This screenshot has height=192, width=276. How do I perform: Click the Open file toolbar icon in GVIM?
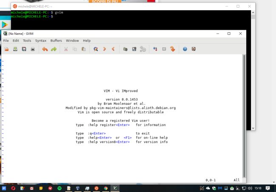pos(6,49)
